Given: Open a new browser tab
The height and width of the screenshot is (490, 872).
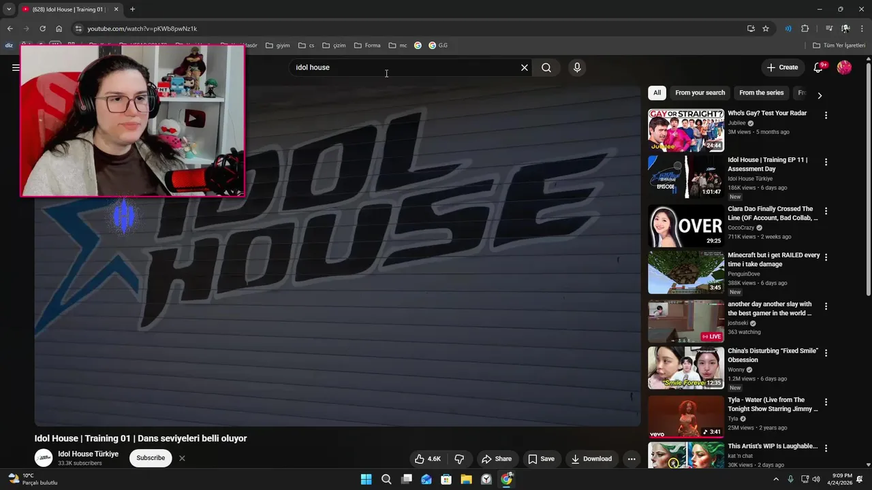Looking at the screenshot, I should coord(132,9).
